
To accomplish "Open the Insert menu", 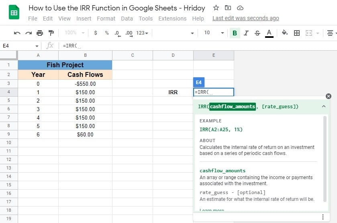I will click(84, 19).
